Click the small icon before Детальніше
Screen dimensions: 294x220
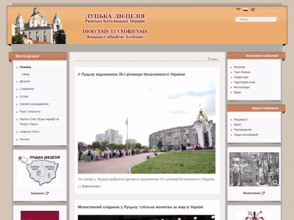pyautogui.click(x=80, y=186)
